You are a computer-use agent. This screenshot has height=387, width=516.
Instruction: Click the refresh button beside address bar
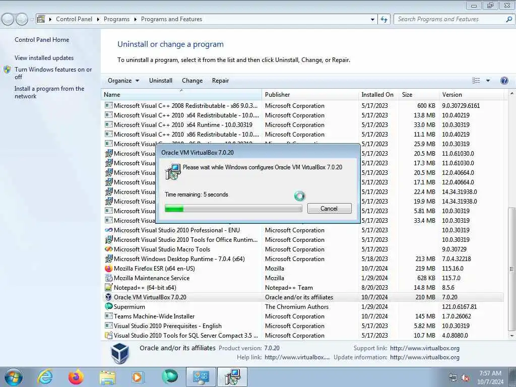click(383, 19)
